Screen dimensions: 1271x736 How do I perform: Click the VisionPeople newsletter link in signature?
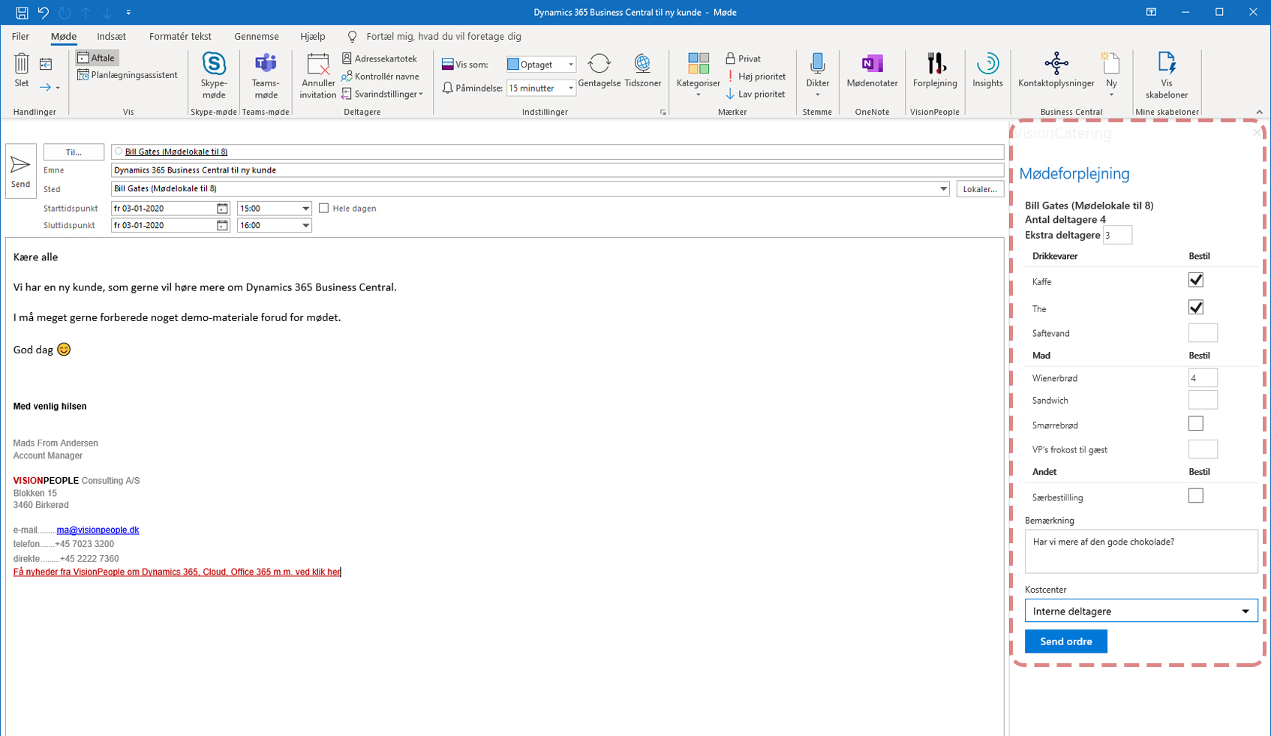pyautogui.click(x=176, y=572)
